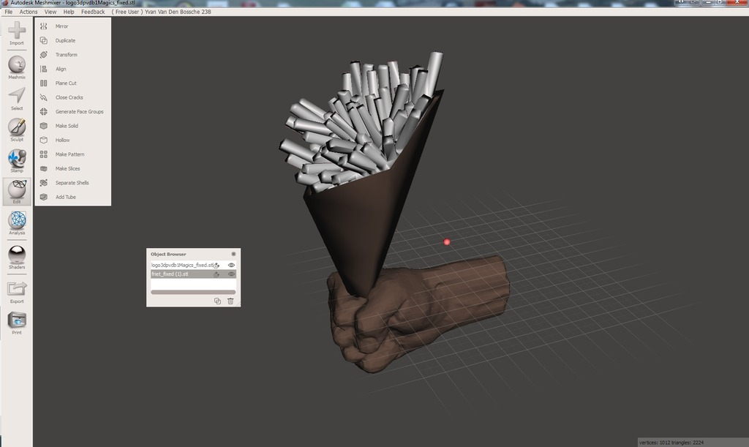749x447 pixels.
Task: Open the Analysis tool
Action: tap(17, 224)
